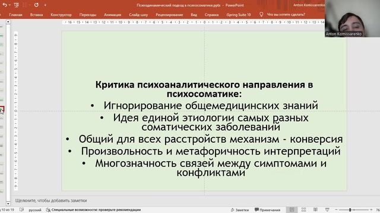The height and width of the screenshot is (213, 380).
Task: Open accessibility 'Специальные возможности' recommendations
Action: [x=94, y=210]
